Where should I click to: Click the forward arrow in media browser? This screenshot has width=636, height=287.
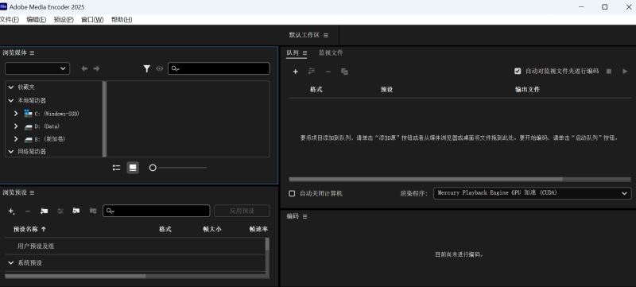(96, 68)
